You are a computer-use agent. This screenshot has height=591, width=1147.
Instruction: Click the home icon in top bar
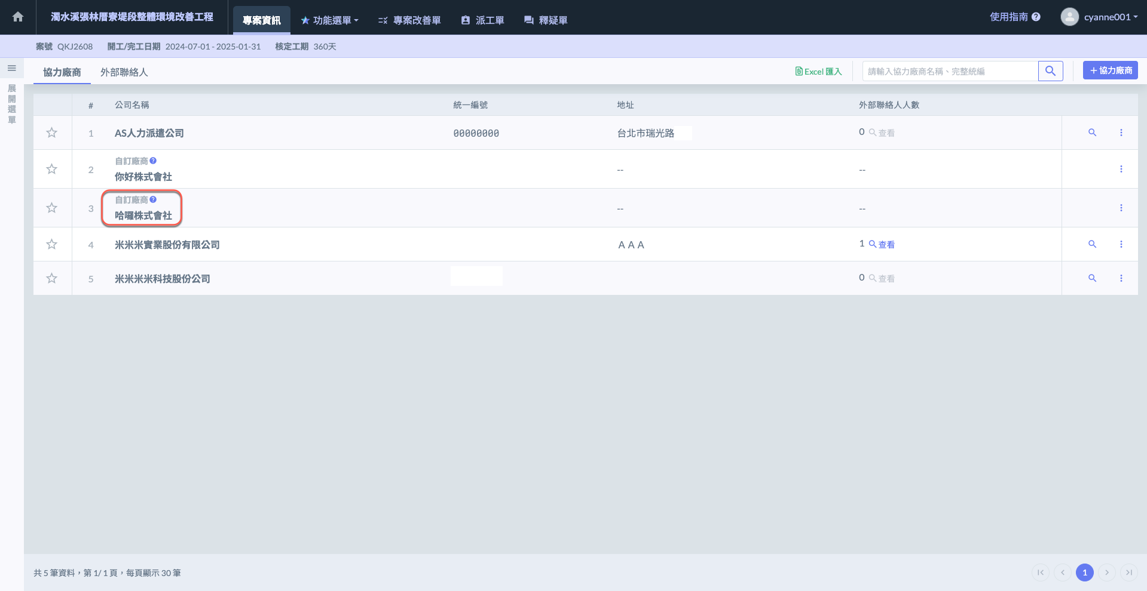(x=18, y=17)
